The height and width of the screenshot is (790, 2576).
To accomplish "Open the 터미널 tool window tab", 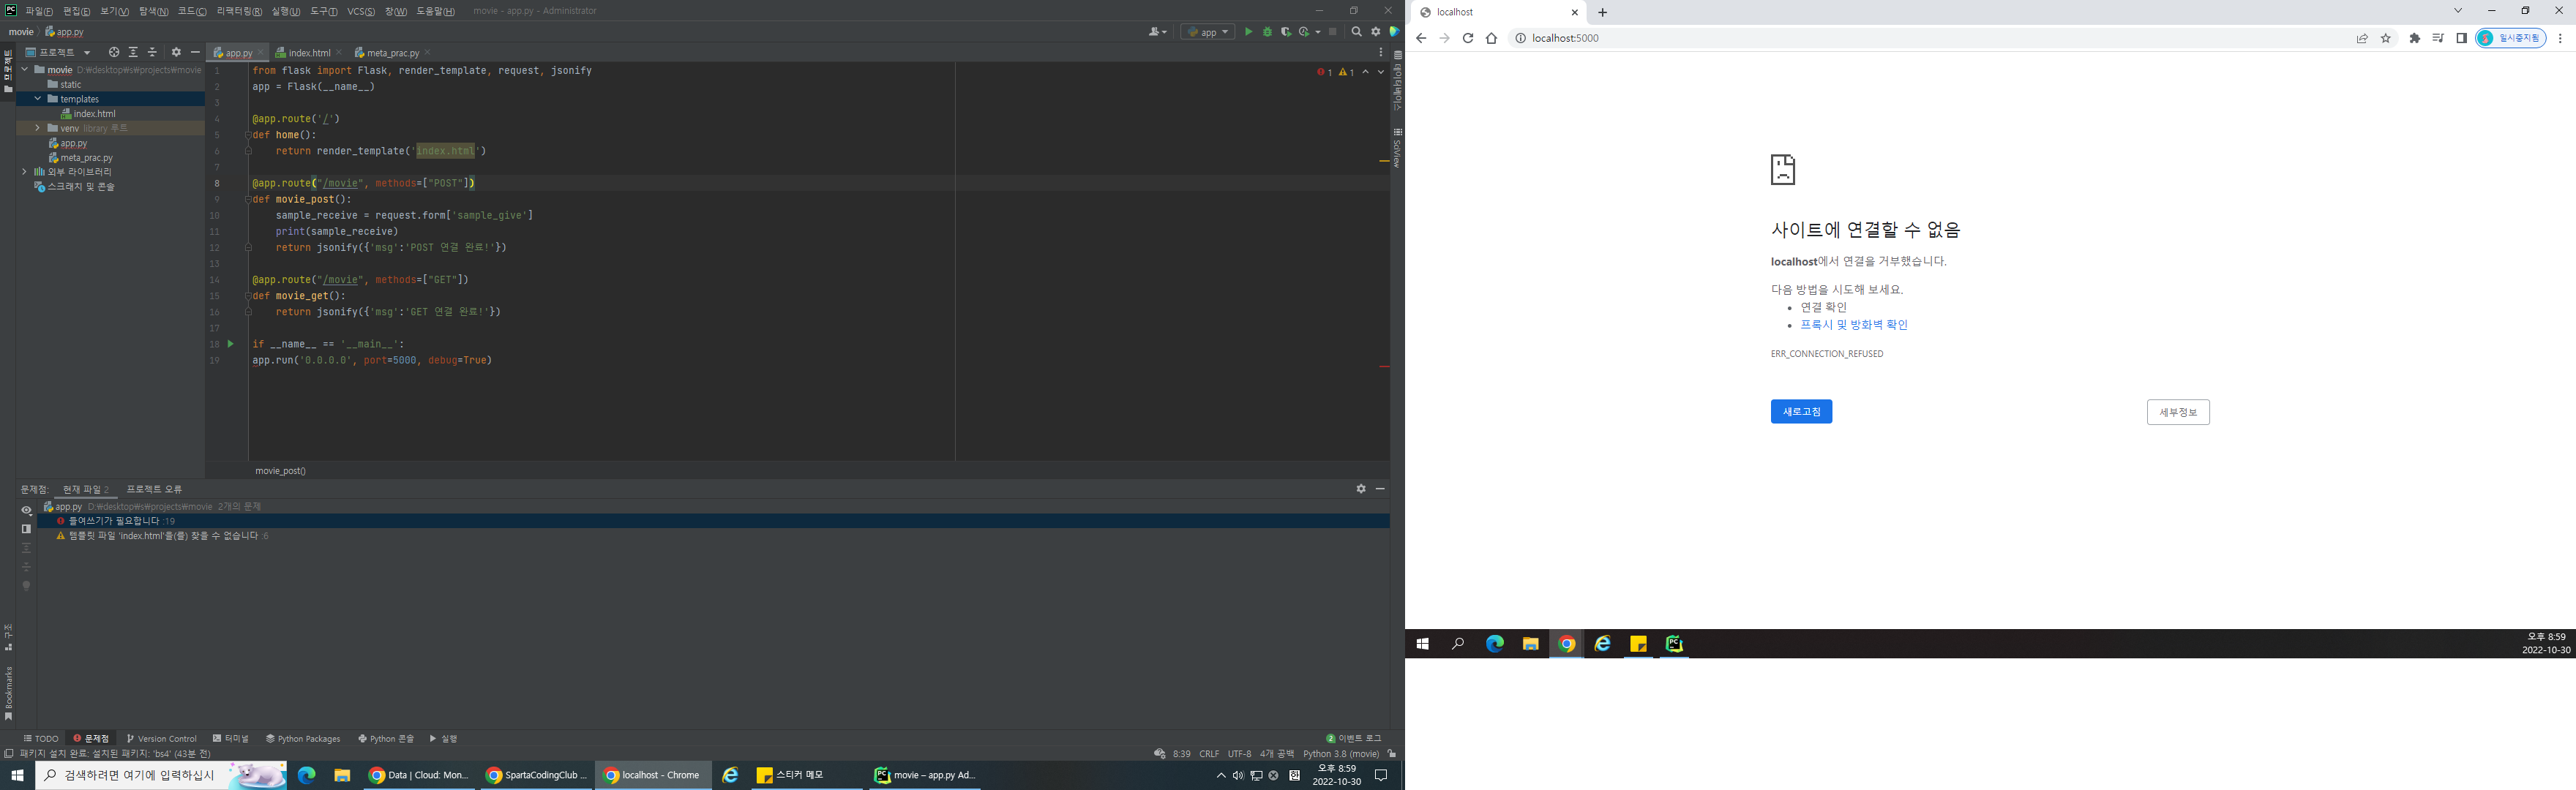I will (x=231, y=739).
